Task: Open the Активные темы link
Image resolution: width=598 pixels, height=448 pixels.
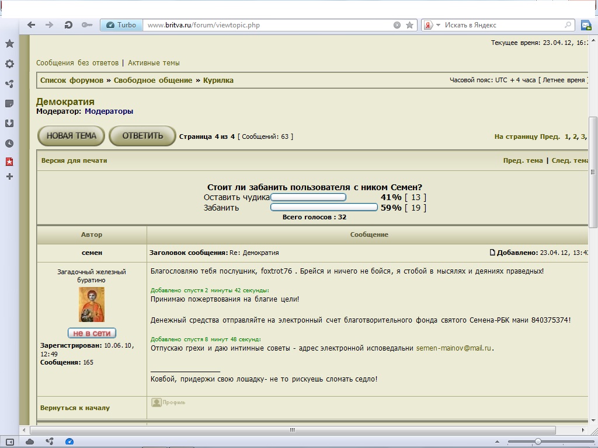Action: (154, 63)
